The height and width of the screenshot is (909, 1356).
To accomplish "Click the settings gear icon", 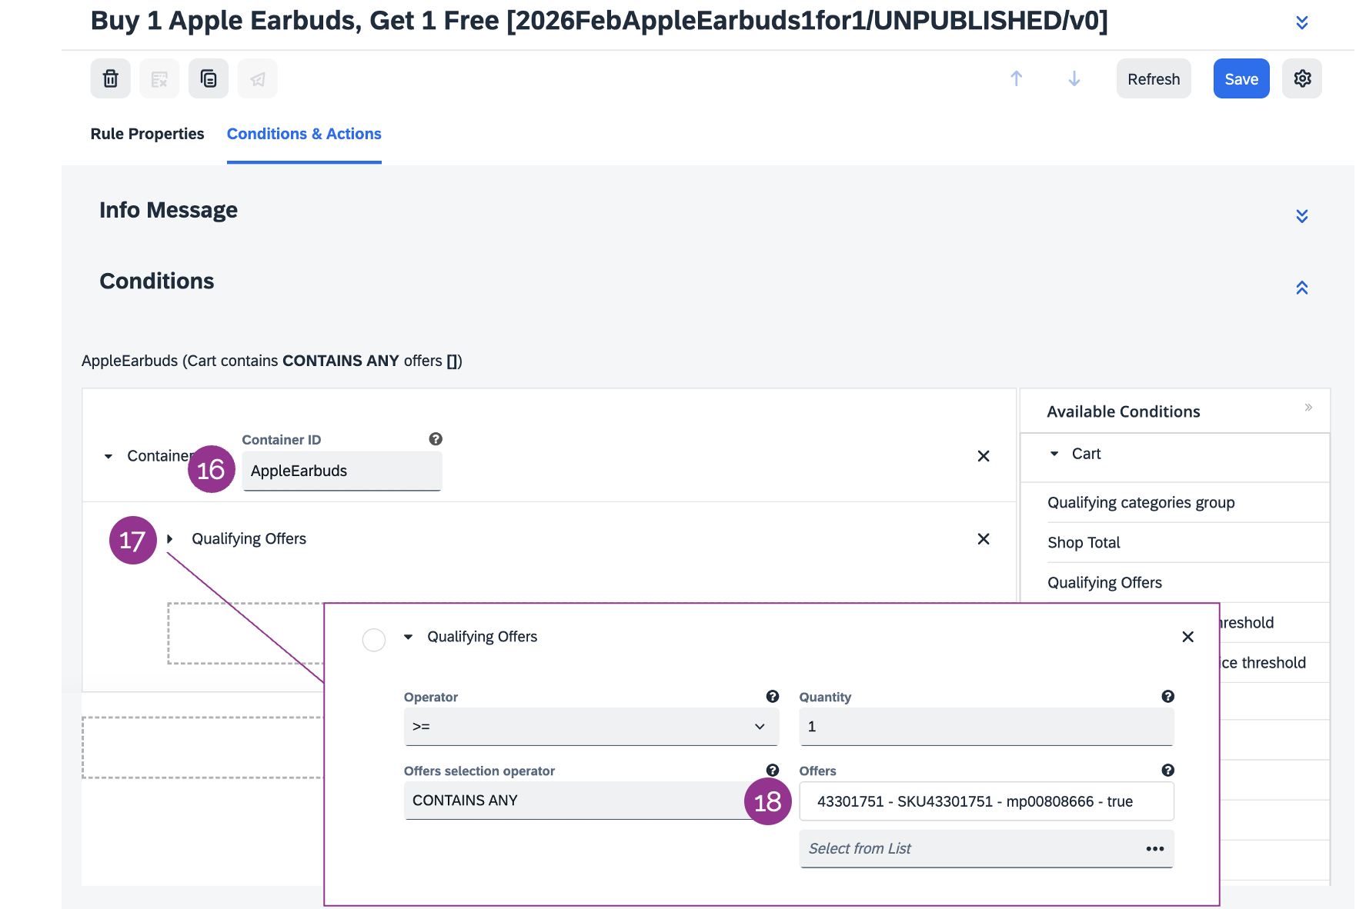I will point(1301,78).
